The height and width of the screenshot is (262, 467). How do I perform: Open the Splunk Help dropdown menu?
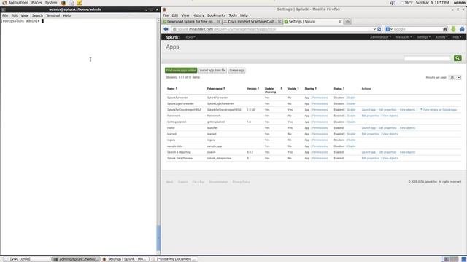point(457,37)
